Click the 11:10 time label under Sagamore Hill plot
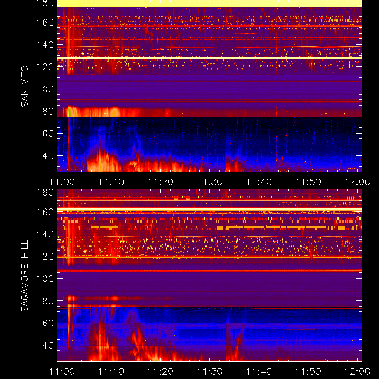The height and width of the screenshot is (379, 379). [111, 371]
